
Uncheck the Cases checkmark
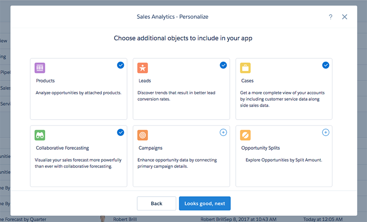click(x=326, y=65)
